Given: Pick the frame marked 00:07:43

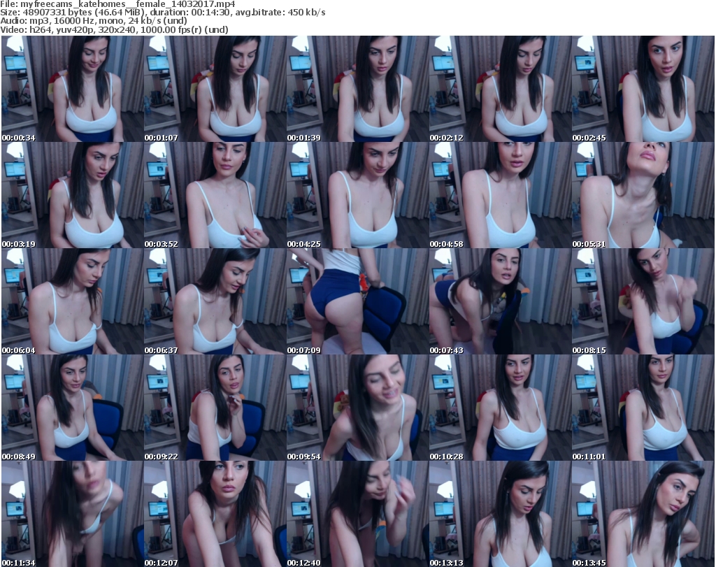Looking at the screenshot, I should click(x=501, y=301).
